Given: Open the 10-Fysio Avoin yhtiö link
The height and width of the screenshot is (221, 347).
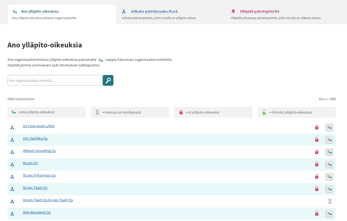Looking at the screenshot, I should pyautogui.click(x=39, y=126).
